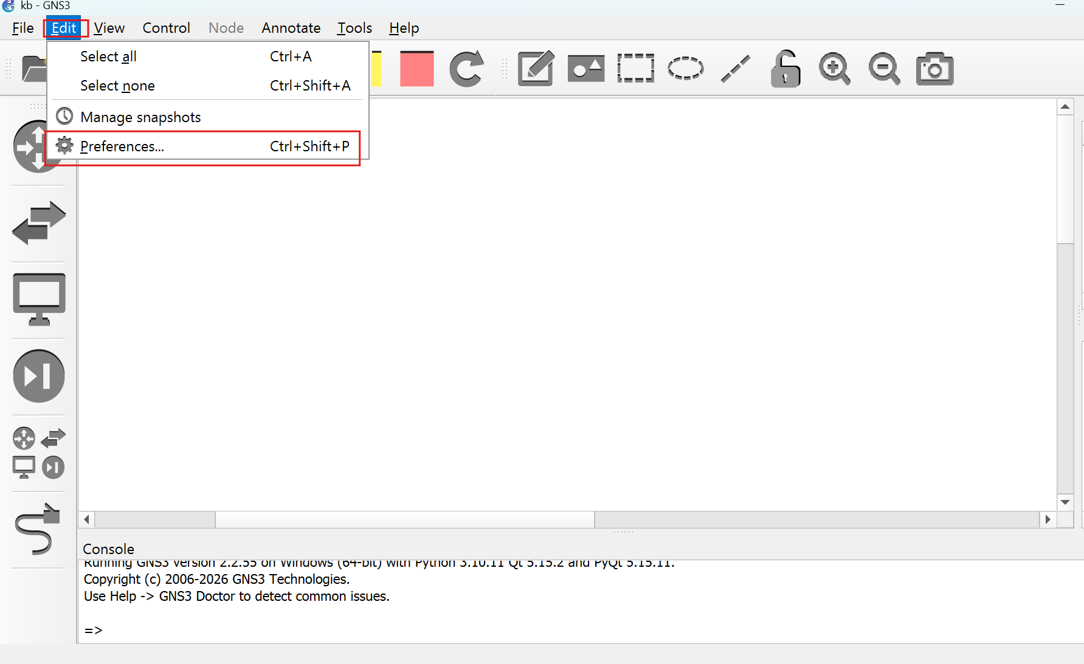
Task: Click the red stop all nodes square
Action: [416, 69]
